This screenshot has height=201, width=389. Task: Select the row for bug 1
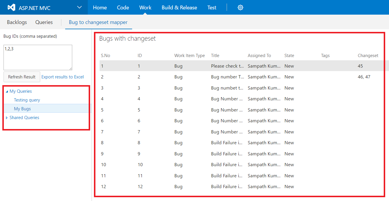tap(206, 66)
